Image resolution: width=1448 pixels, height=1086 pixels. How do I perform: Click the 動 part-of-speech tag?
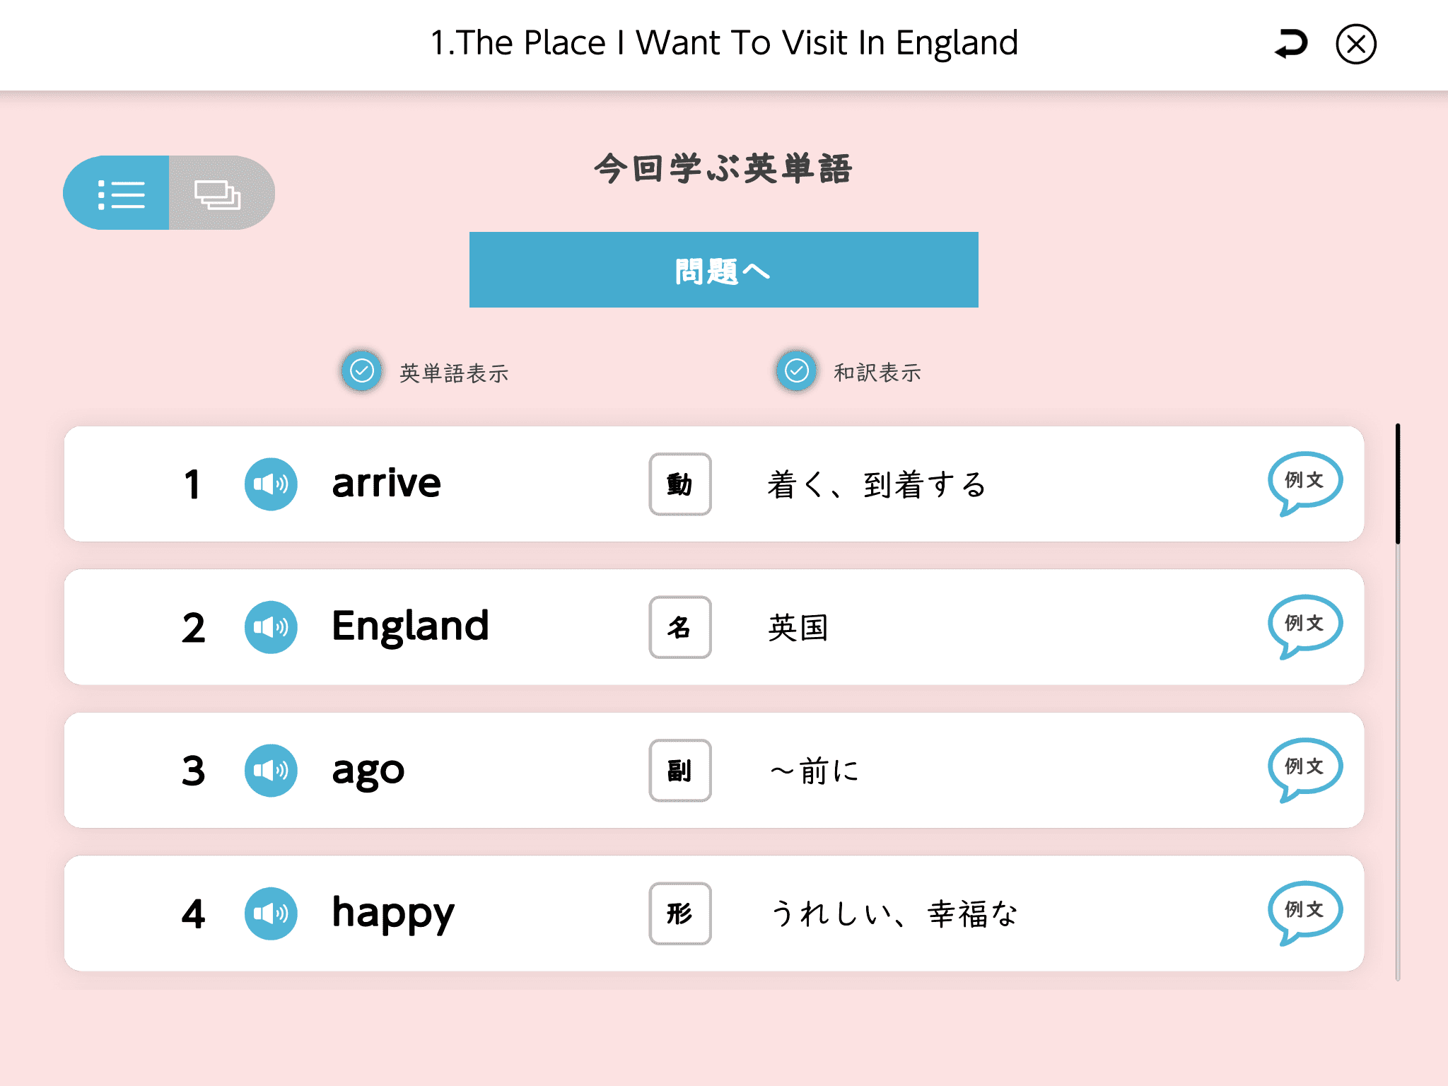tap(680, 484)
